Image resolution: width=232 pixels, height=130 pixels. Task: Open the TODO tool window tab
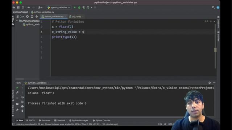[x=30, y=121]
